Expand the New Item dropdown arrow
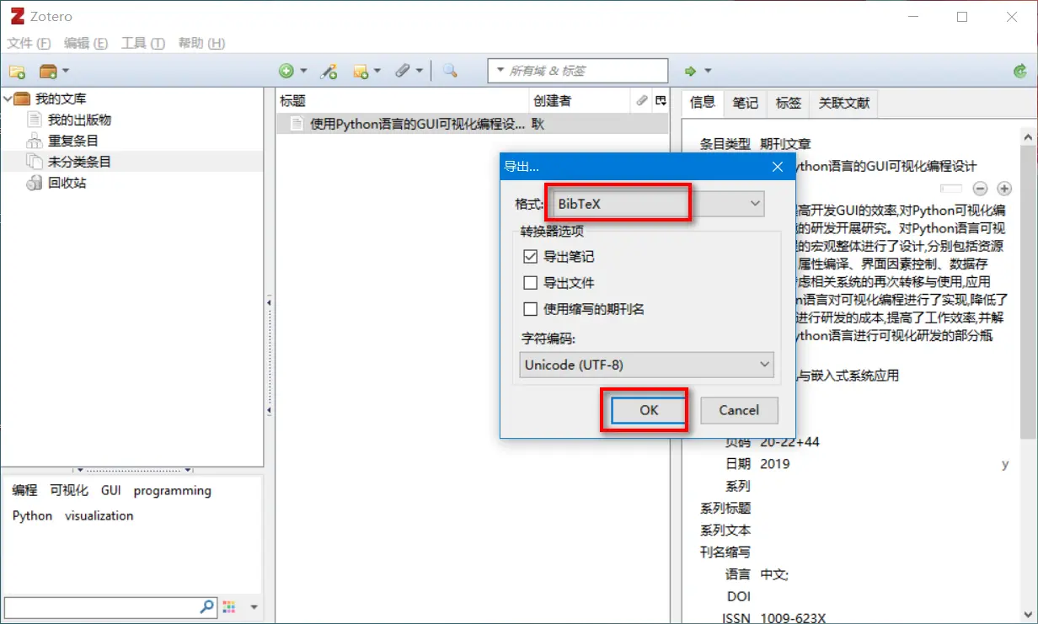 click(303, 72)
